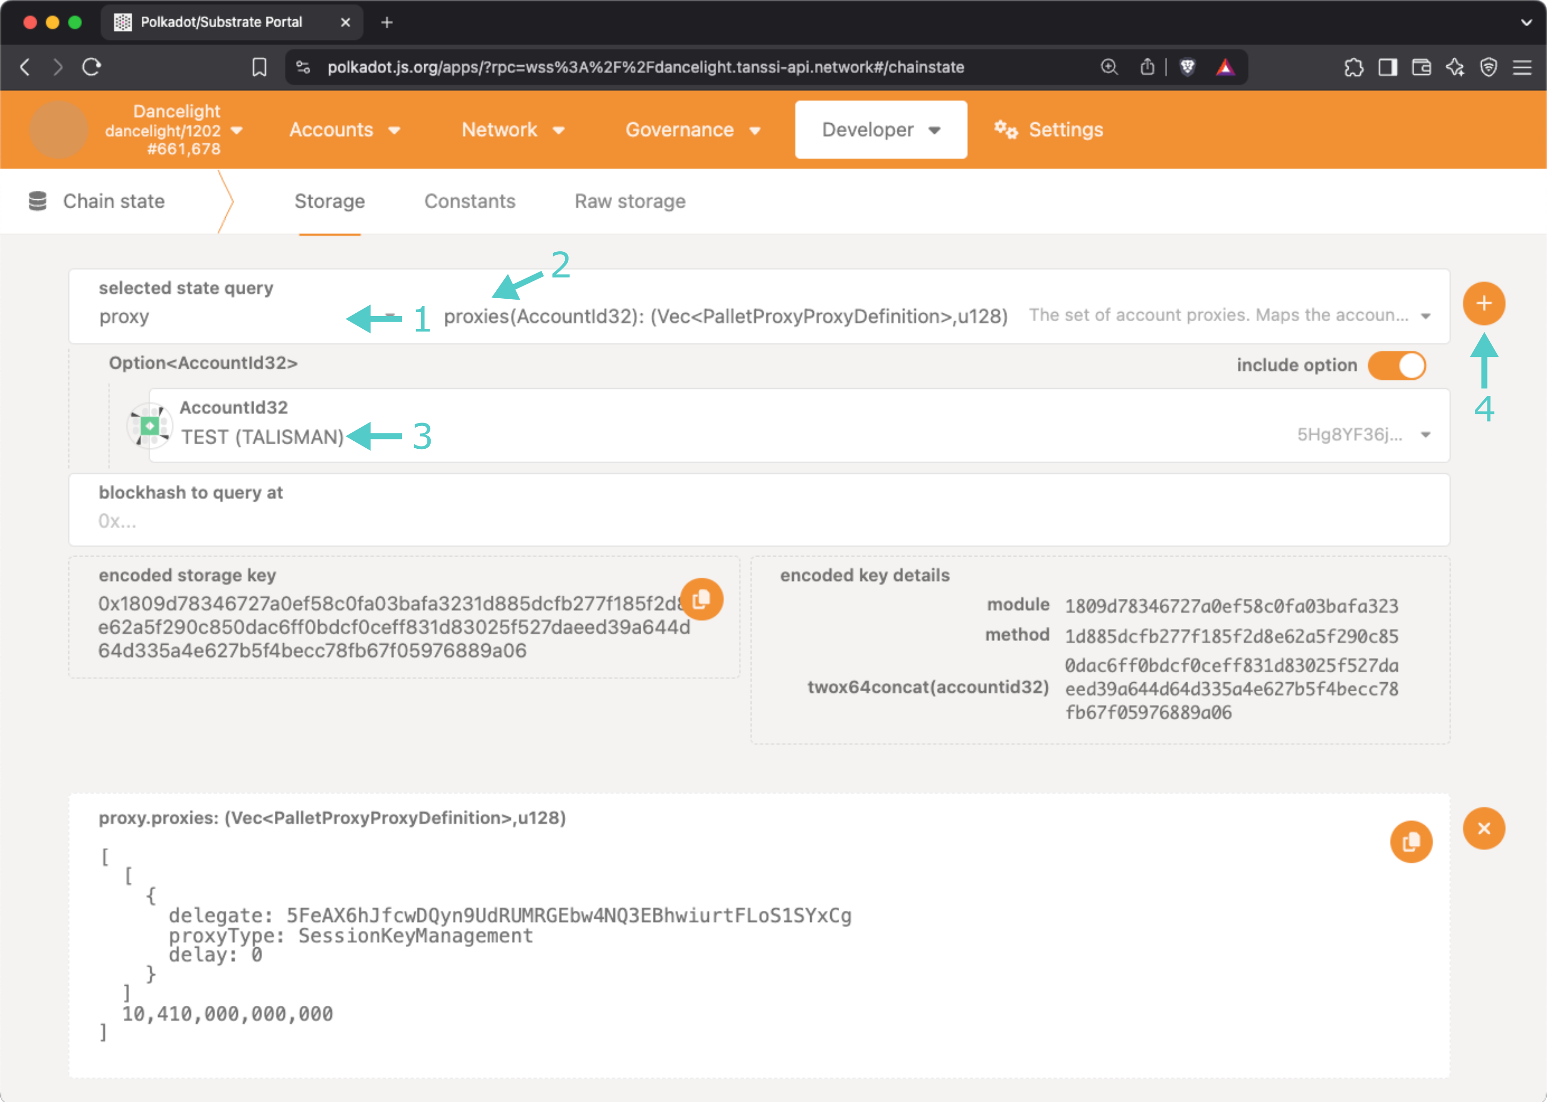The height and width of the screenshot is (1102, 1548).
Task: Open Settings from the top bar
Action: click(1049, 129)
